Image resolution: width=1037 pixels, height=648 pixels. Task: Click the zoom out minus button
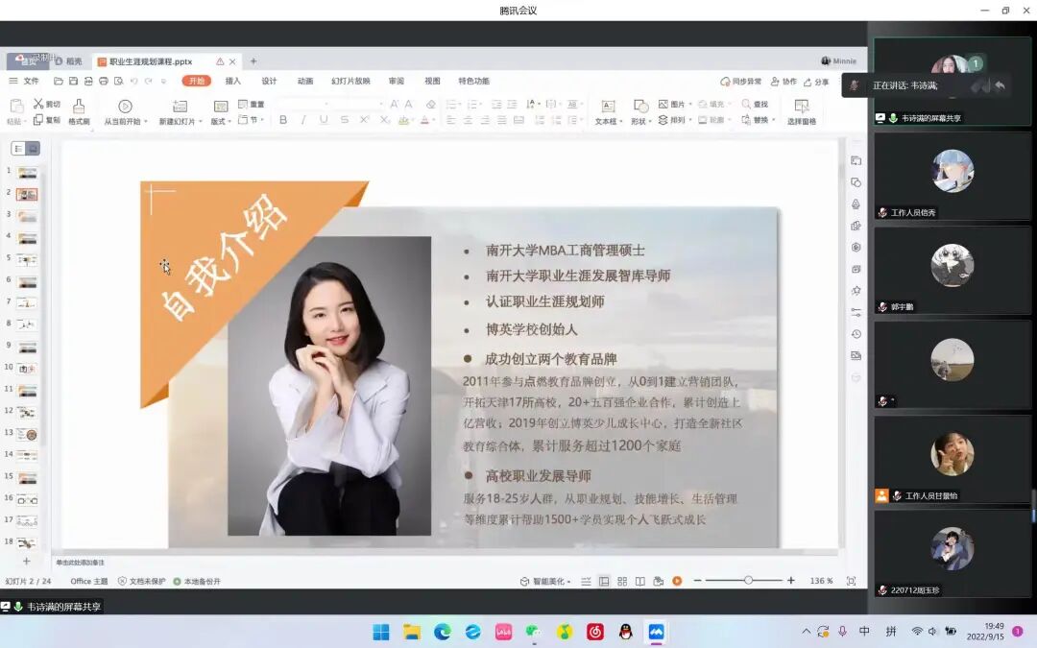697,581
